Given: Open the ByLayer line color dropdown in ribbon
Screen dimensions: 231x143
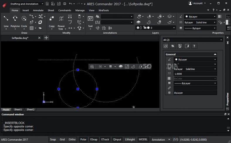Looking at the screenshot, I should (200, 17).
